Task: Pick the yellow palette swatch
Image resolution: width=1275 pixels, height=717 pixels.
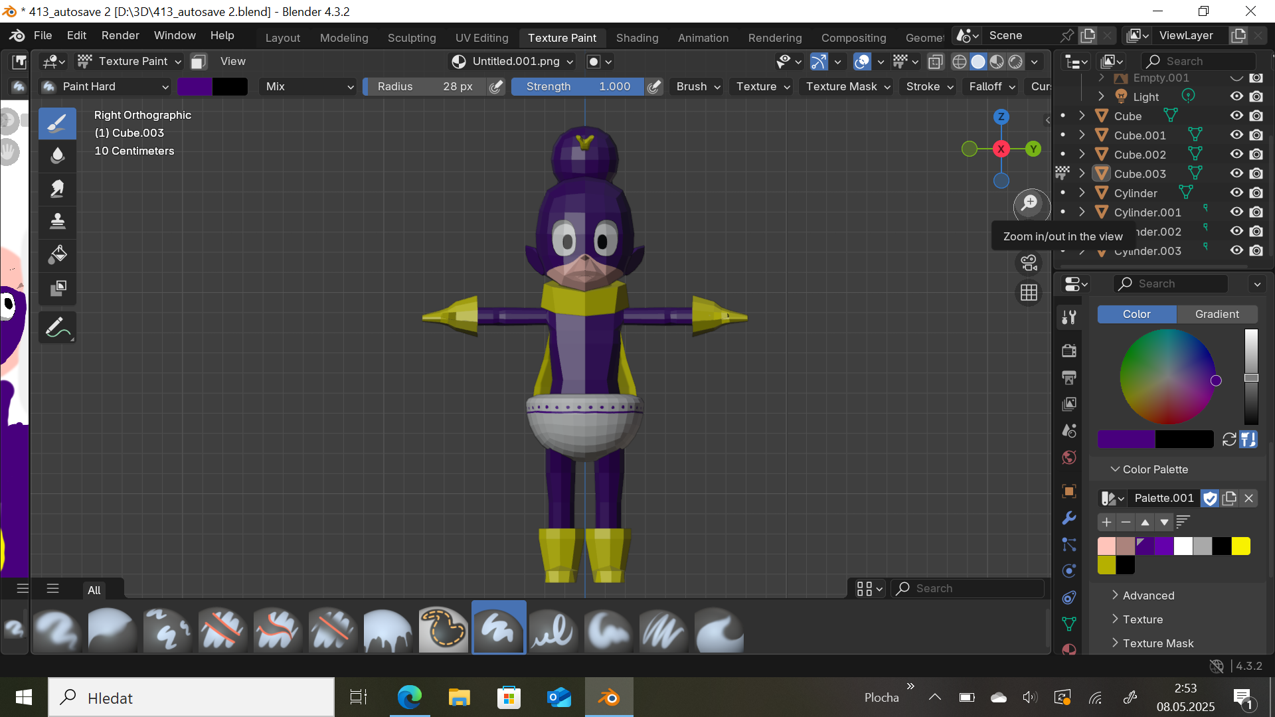Action: 1240,546
